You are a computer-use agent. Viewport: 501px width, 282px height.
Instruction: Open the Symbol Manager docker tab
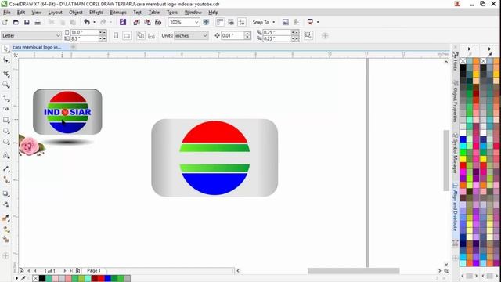click(x=455, y=154)
